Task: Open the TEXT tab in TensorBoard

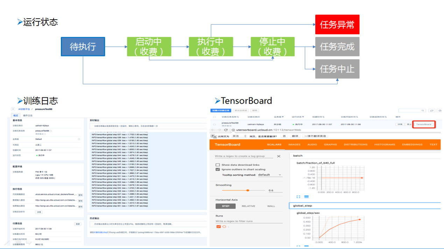Action: click(x=433, y=144)
